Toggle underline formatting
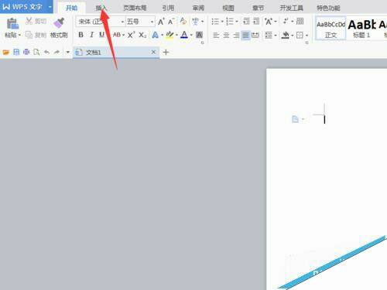387x290 pixels. pyautogui.click(x=102, y=35)
